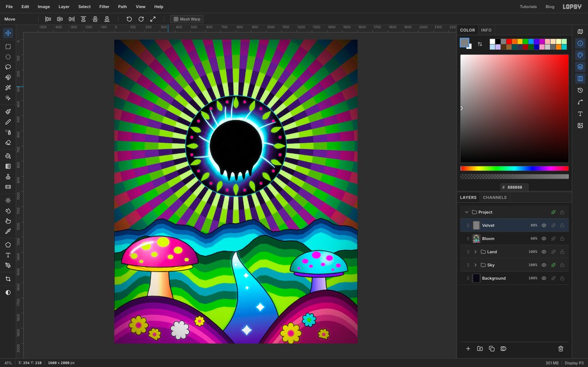Image resolution: width=588 pixels, height=367 pixels.
Task: Toggle lock on Project group
Action: [562, 212]
